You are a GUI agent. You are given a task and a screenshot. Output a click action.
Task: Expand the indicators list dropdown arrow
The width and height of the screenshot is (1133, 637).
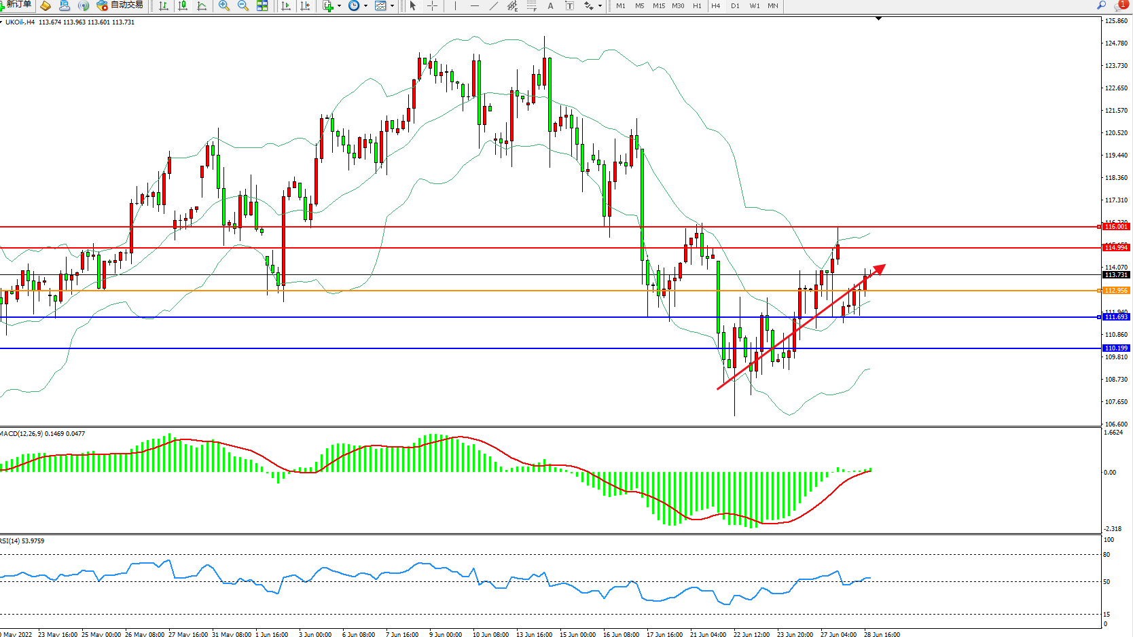(x=340, y=5)
